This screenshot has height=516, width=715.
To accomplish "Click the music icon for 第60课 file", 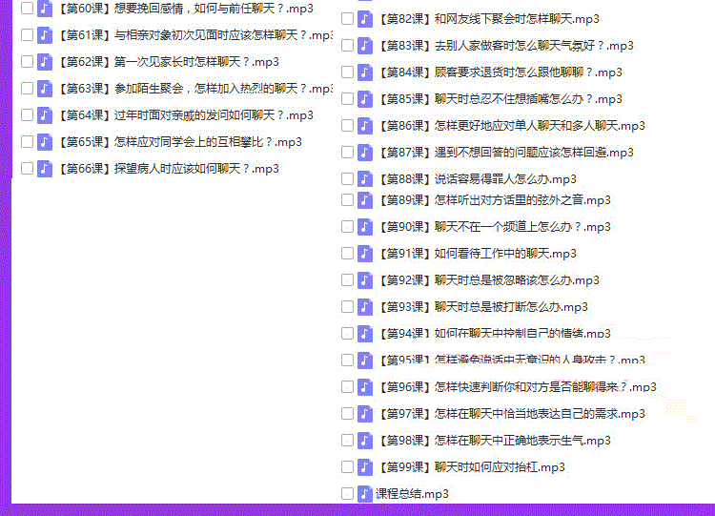I will pyautogui.click(x=45, y=9).
